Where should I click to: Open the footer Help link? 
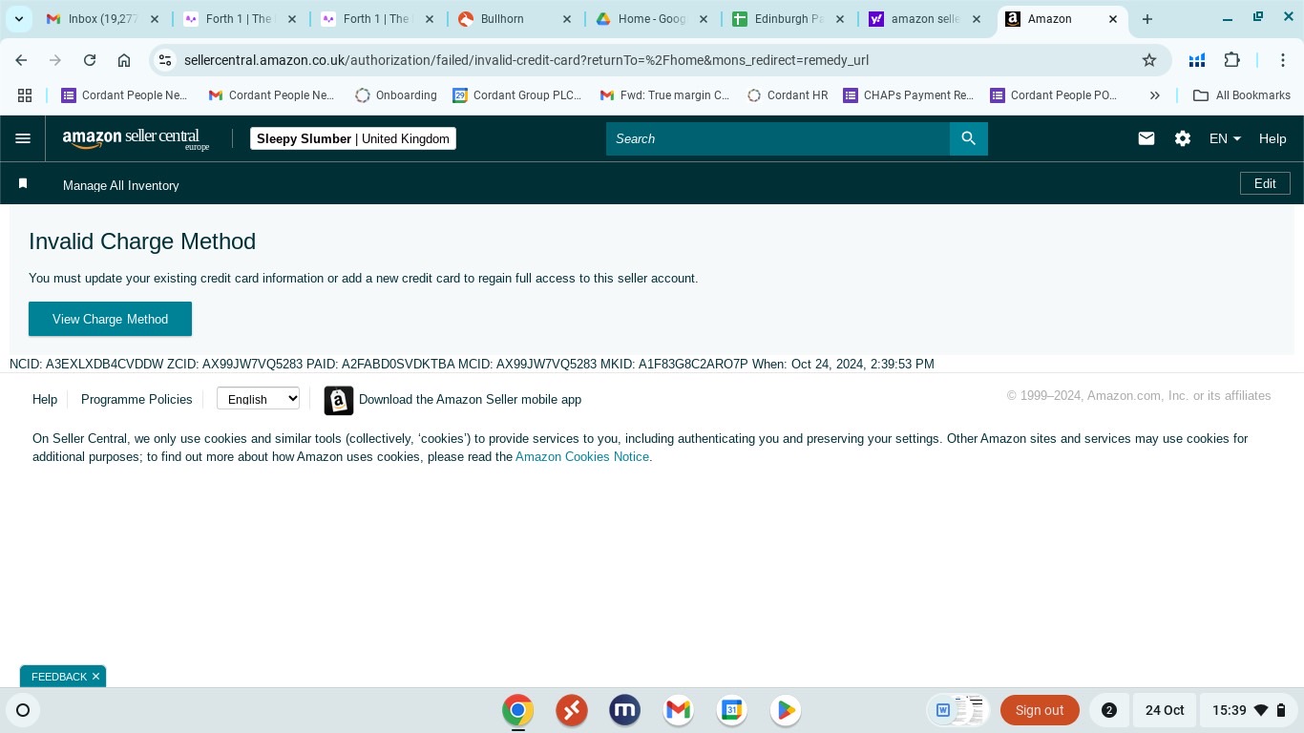pyautogui.click(x=45, y=399)
